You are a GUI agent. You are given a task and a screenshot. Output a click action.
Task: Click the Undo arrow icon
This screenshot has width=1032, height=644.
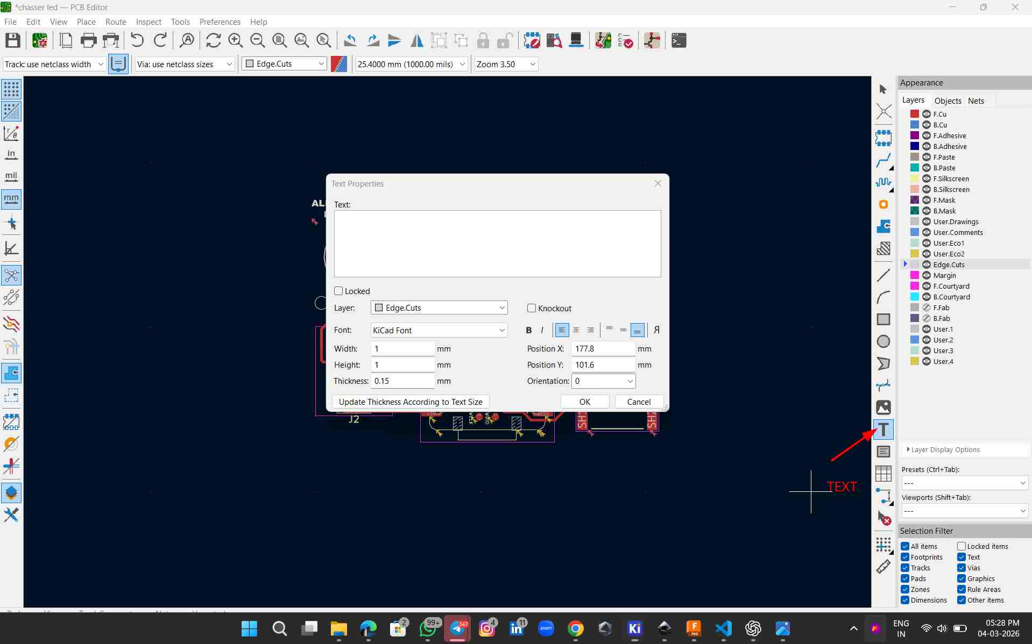[x=138, y=41]
